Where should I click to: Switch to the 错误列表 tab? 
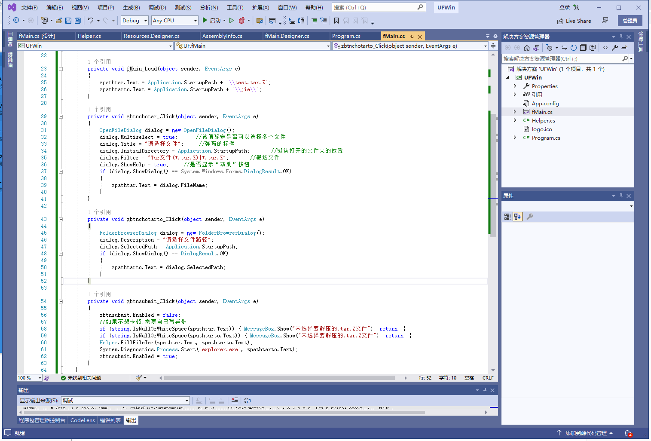[x=110, y=420]
